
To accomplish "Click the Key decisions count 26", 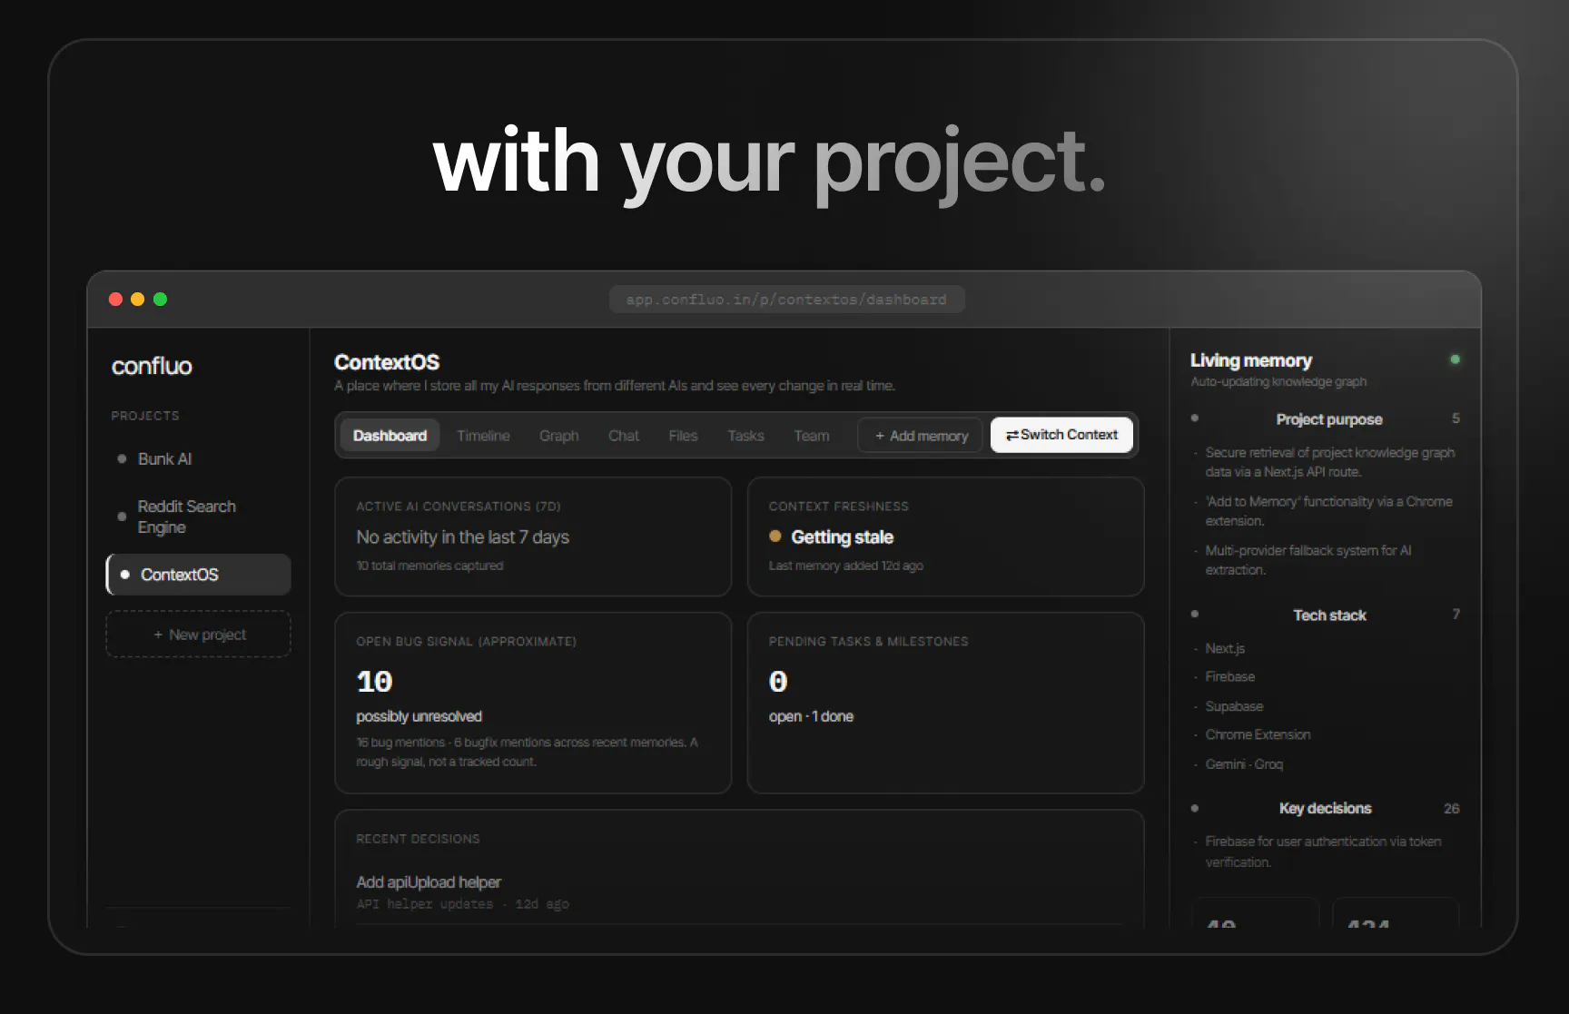I will click(x=1451, y=809).
